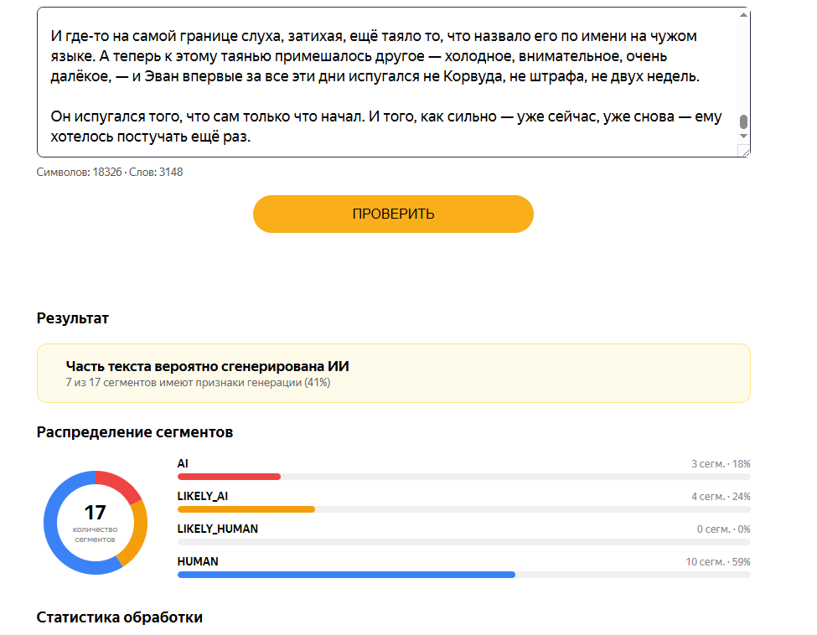
Task: Click the red AI progress bar
Action: (229, 477)
